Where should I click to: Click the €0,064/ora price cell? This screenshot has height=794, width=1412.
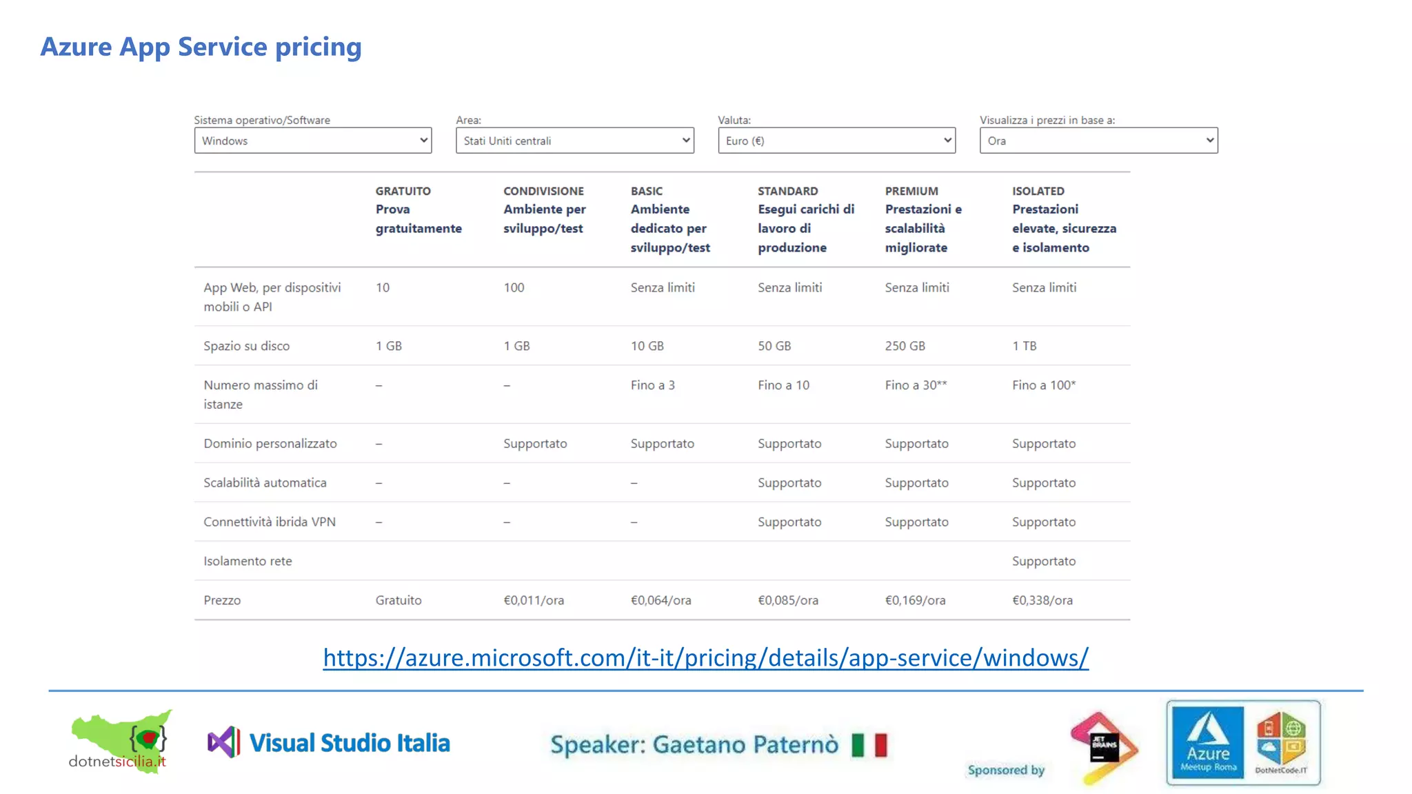[x=660, y=600]
